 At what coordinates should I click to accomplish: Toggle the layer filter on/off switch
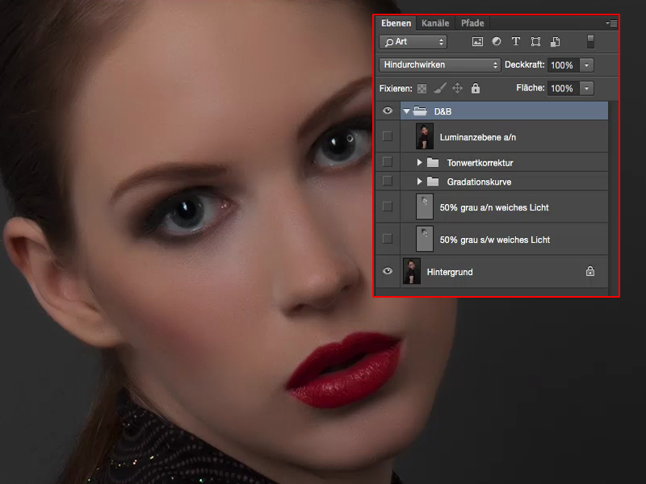coord(590,42)
